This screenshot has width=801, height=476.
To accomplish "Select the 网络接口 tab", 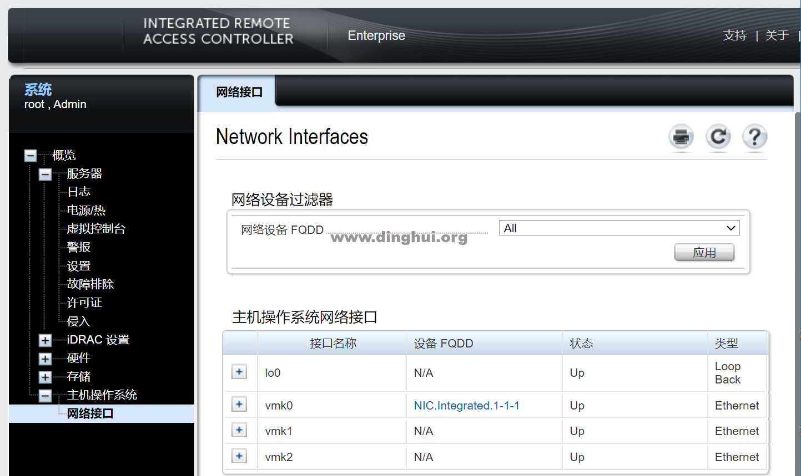I will pos(239,92).
